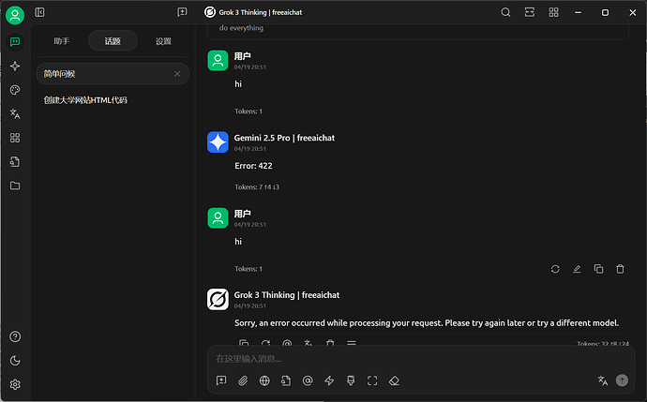This screenshot has height=402, width=647.
Task: Send the message with arrow button
Action: [622, 380]
